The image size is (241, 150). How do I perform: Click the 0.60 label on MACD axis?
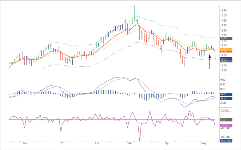click(x=224, y=79)
